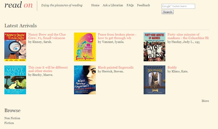Viewport: 218px width, 129px height.
Task: Select author text by Binchy, Maeve.
Action: [x=41, y=75]
